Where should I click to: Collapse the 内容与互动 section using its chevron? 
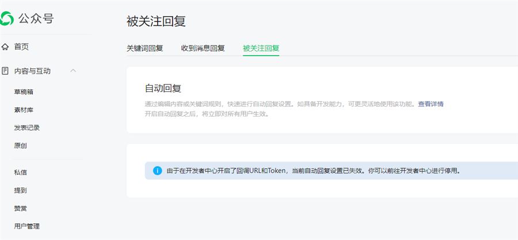point(73,71)
